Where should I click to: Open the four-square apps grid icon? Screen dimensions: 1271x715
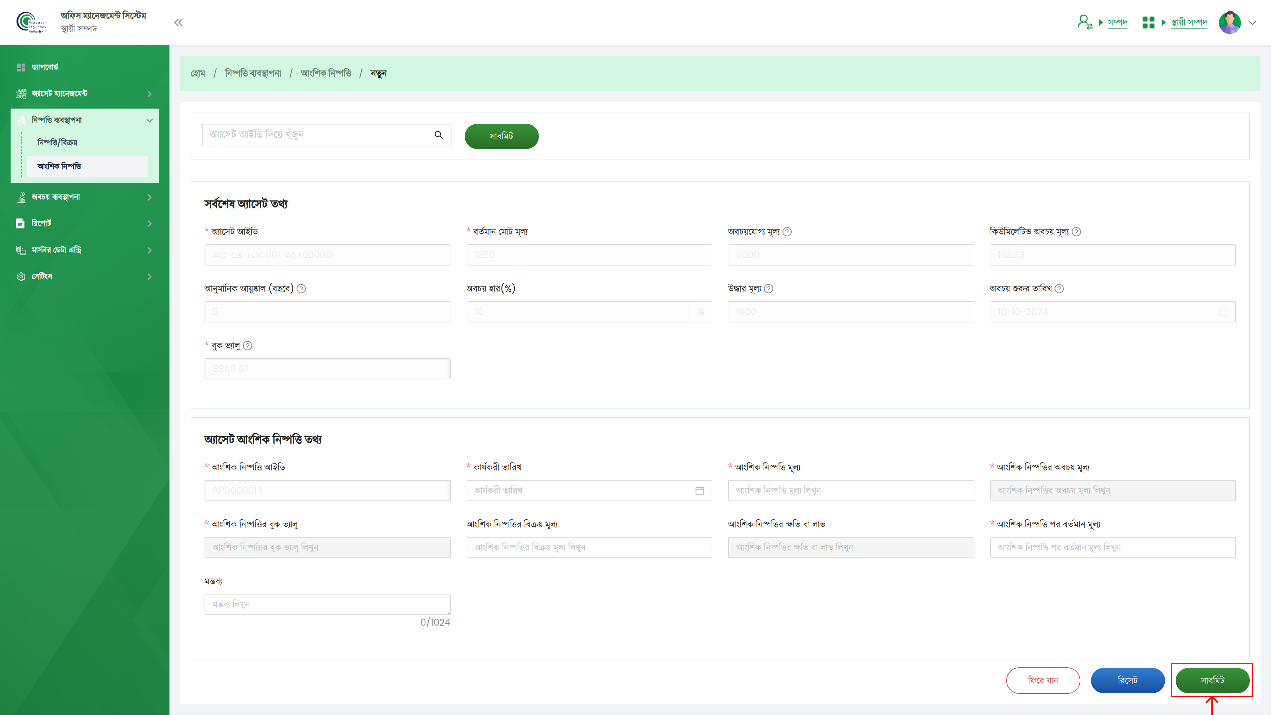1148,22
